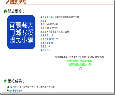Click the broken image icon below 木雕 text

tap(80, 69)
